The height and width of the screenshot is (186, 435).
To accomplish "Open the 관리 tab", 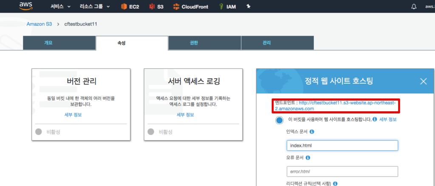I will coord(277,43).
